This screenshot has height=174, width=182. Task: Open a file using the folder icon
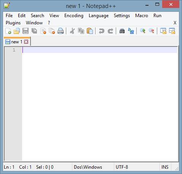[x=17, y=31]
